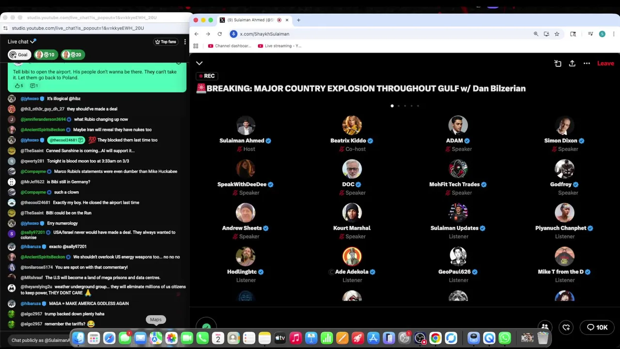This screenshot has width=620, height=349.
Task: Open Finder from the Dock
Action: (x=78, y=338)
